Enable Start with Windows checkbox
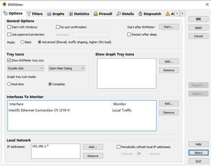The height and width of the screenshot is (166, 211). pos(9,27)
